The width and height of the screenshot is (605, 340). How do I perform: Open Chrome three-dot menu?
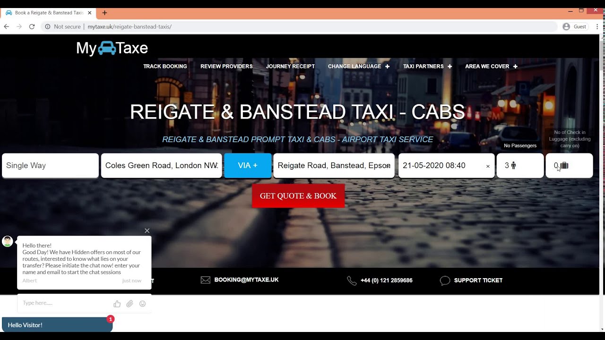click(597, 26)
